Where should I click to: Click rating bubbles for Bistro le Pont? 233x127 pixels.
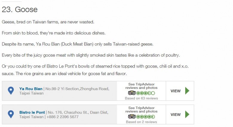point(146,117)
